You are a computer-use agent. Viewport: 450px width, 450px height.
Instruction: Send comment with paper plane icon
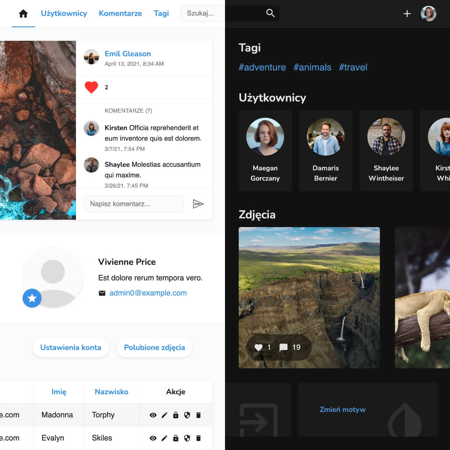pos(198,204)
